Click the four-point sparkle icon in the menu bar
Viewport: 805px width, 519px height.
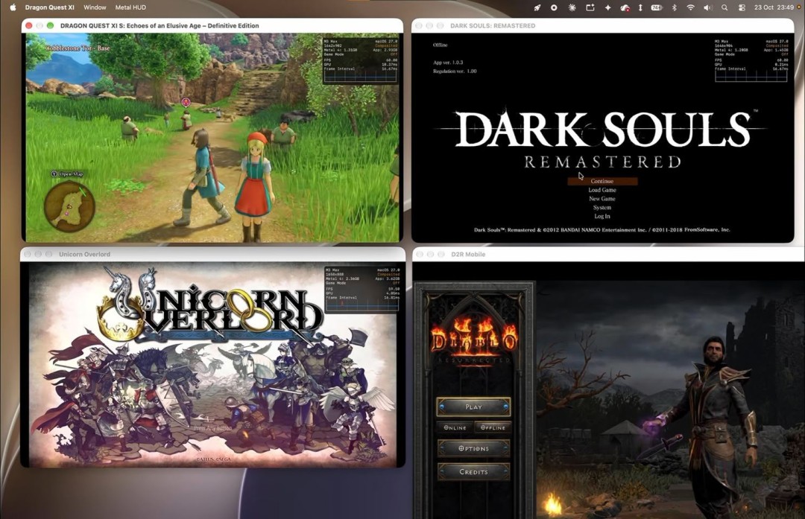pyautogui.click(x=608, y=7)
